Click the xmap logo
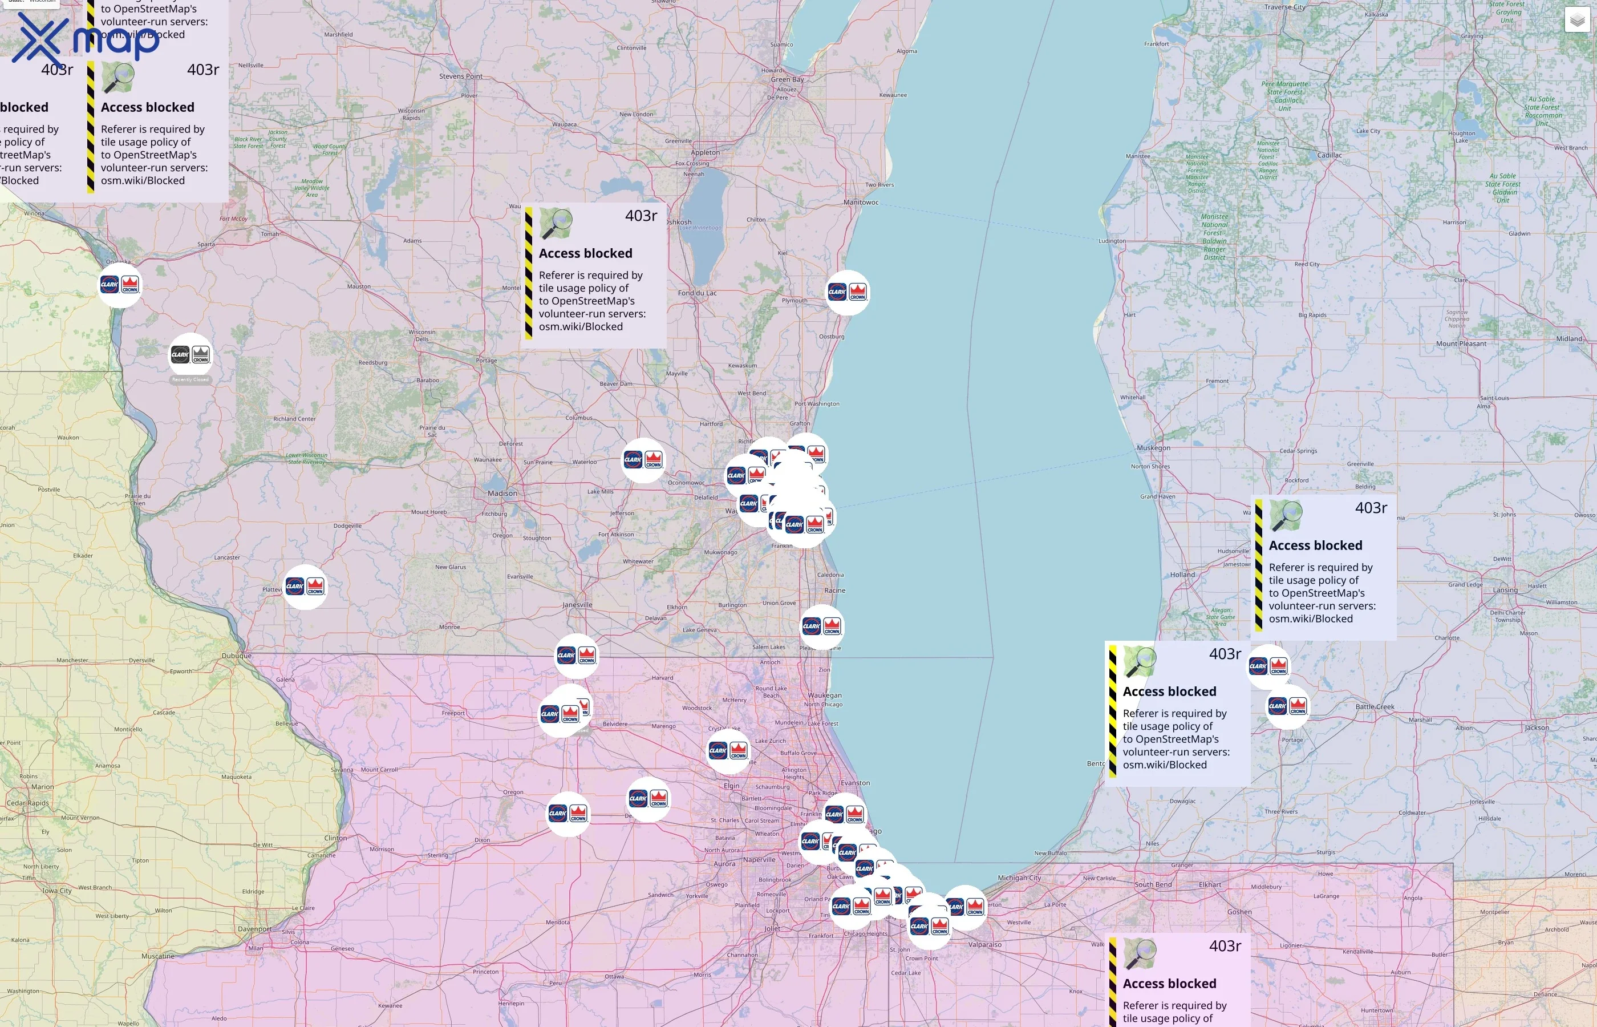Image resolution: width=1597 pixels, height=1027 pixels. coord(87,41)
